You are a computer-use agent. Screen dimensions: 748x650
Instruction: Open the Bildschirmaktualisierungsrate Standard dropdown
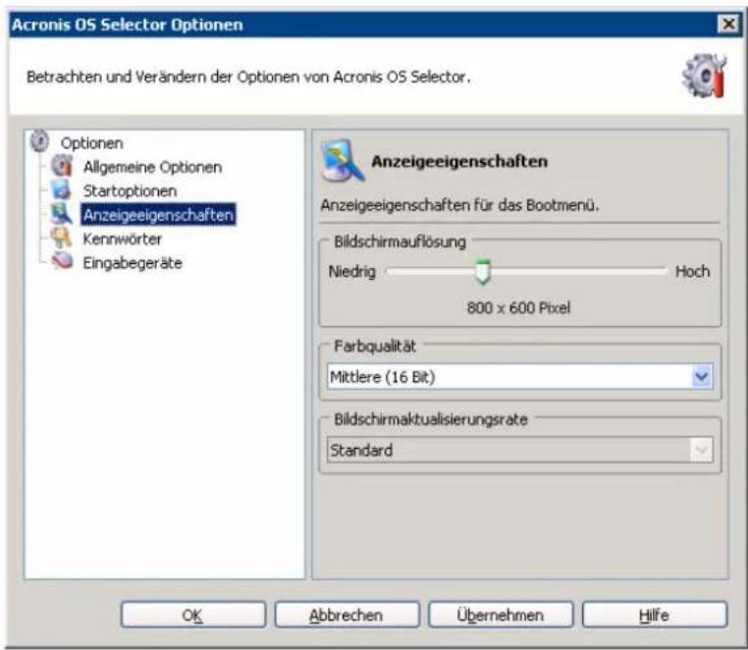[519, 450]
